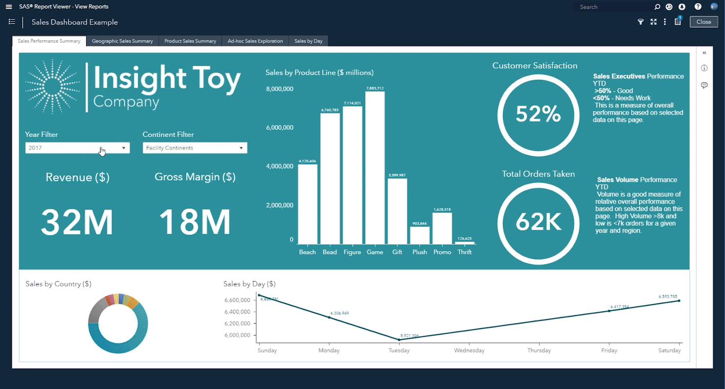Enter full screen view of the report

coord(653,22)
